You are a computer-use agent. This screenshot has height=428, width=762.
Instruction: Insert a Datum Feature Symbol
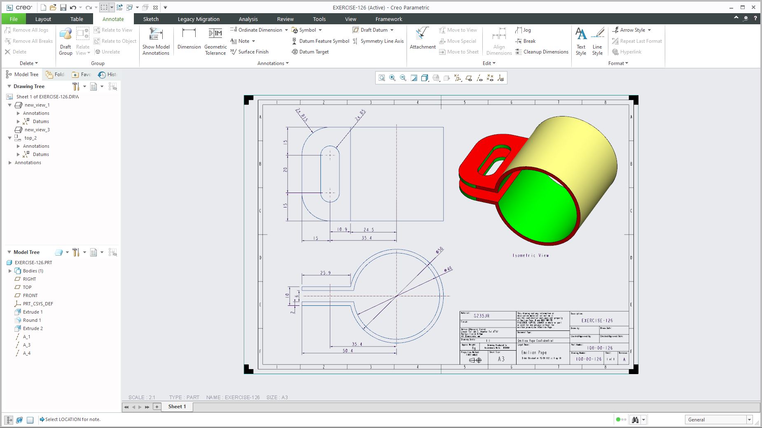320,41
